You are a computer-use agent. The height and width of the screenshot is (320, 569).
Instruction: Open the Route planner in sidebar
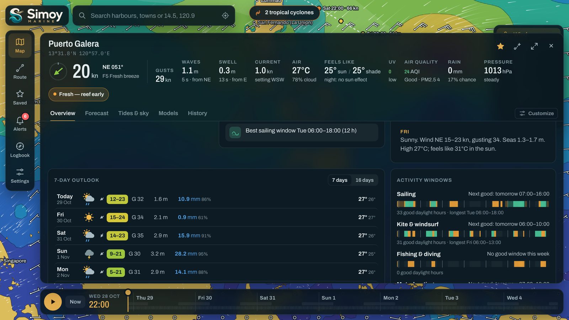20,72
